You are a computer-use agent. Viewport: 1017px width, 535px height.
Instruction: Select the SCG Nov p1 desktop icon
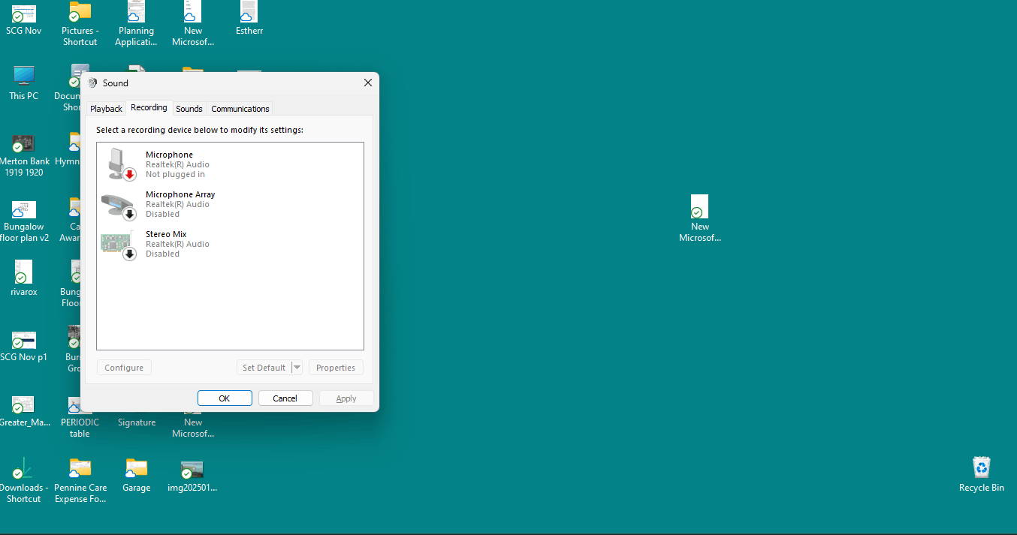tap(23, 340)
